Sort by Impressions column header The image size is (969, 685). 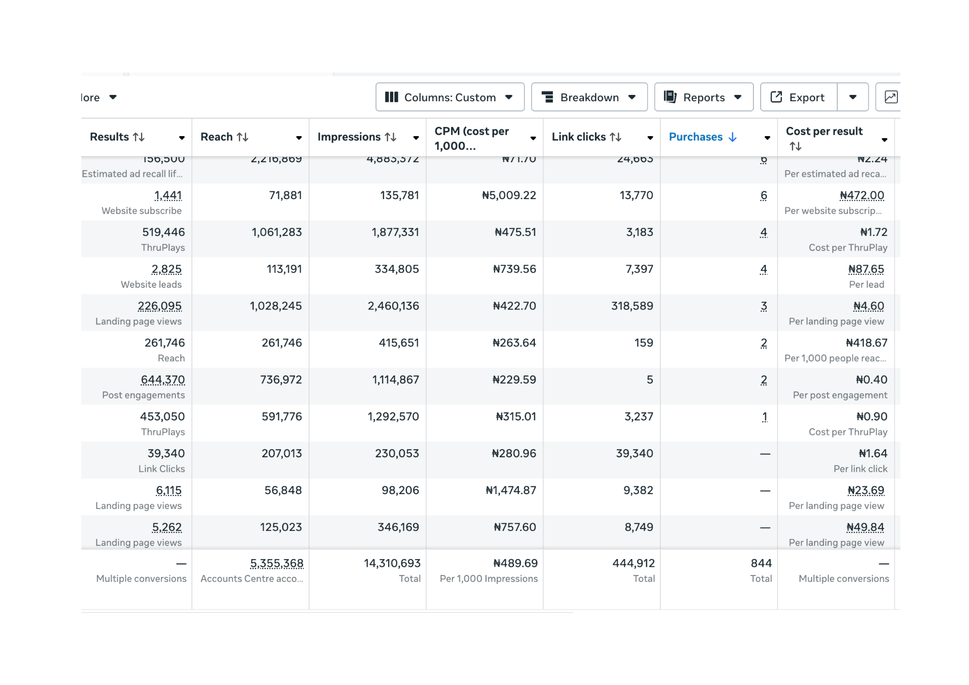coord(357,137)
